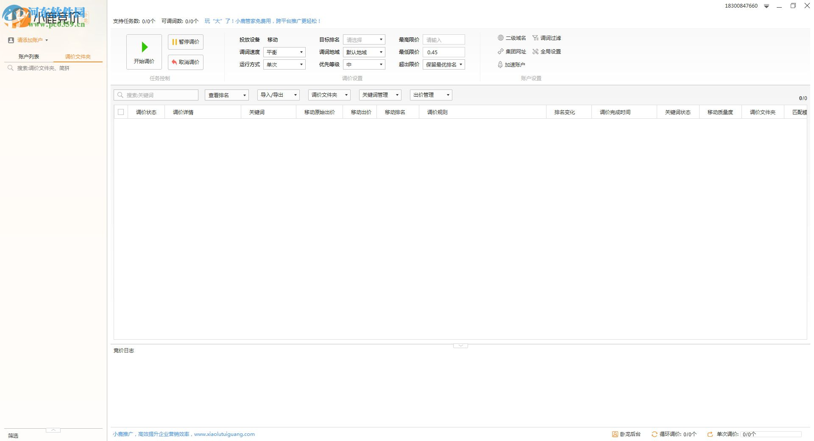This screenshot has width=814, height=441.
Task: Open the 导入/导出 dropdown menu
Action: pyautogui.click(x=279, y=95)
